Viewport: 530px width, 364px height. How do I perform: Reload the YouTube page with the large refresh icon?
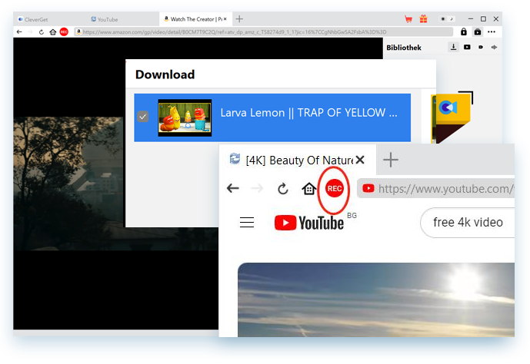click(282, 189)
